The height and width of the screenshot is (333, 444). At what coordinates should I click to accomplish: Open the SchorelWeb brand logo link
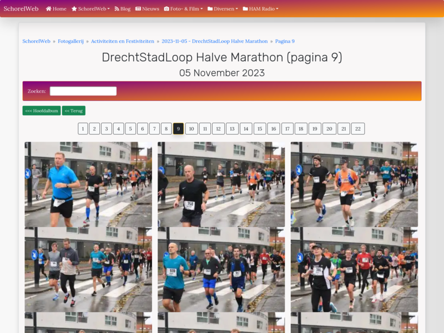pos(21,9)
